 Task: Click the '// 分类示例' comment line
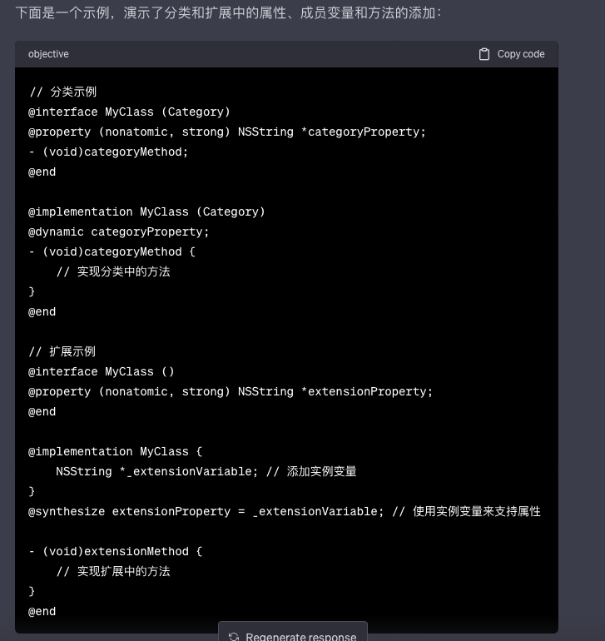pyautogui.click(x=62, y=92)
